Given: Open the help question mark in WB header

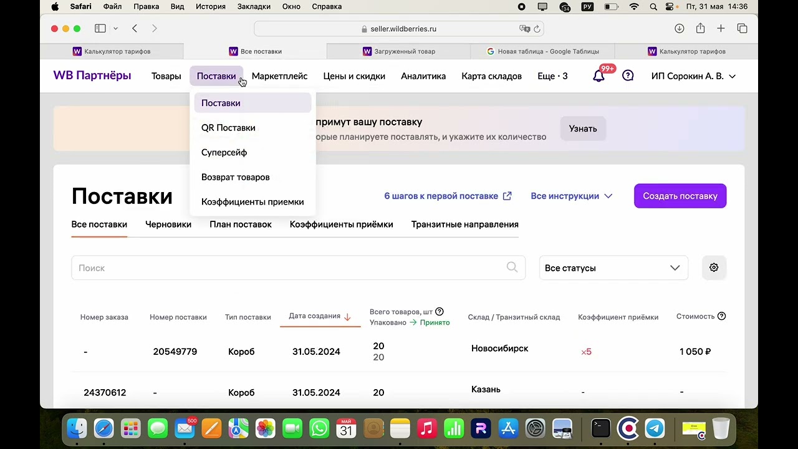Looking at the screenshot, I should (628, 75).
